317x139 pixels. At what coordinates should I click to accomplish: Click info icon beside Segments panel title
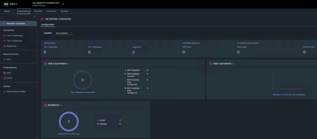tap(61, 105)
